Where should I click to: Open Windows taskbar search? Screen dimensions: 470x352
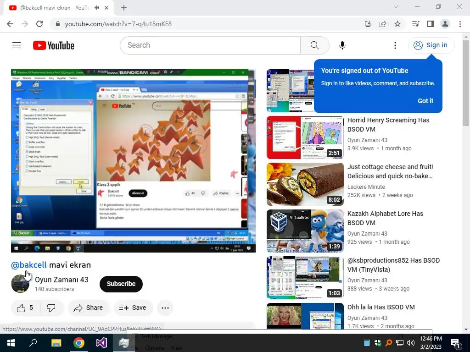click(33, 343)
